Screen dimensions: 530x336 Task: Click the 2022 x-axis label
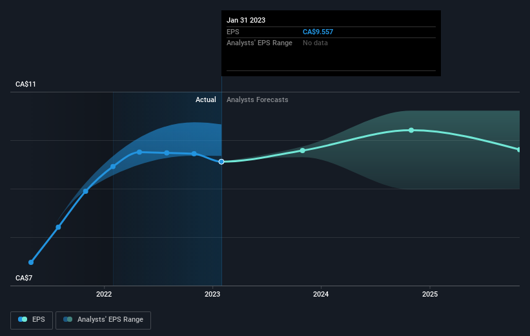[104, 294]
